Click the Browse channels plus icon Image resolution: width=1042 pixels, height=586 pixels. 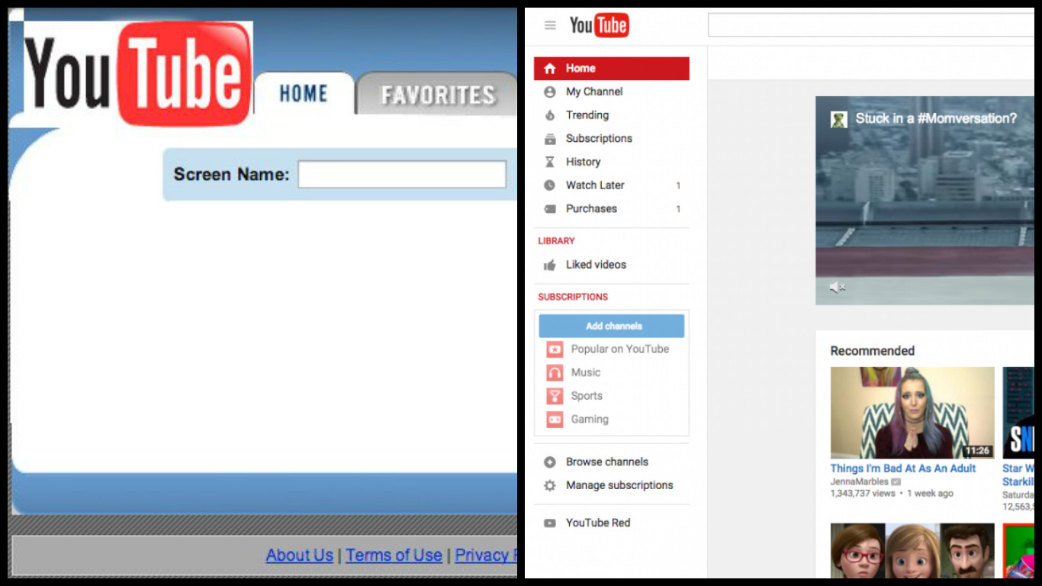(550, 462)
